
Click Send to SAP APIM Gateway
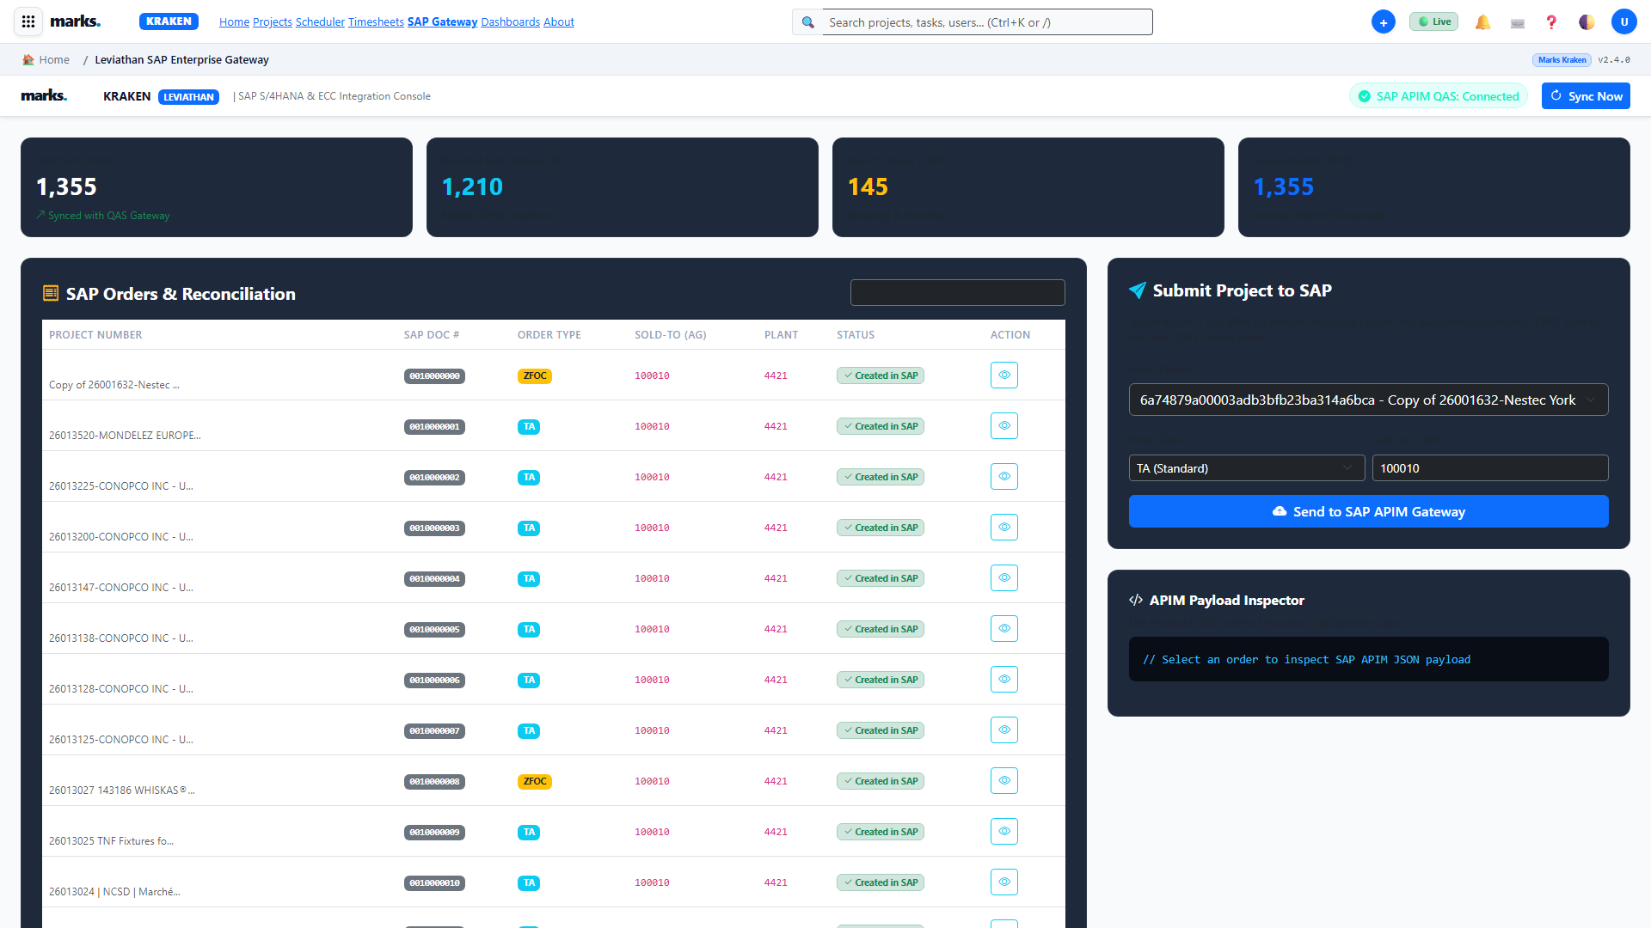[x=1368, y=511]
